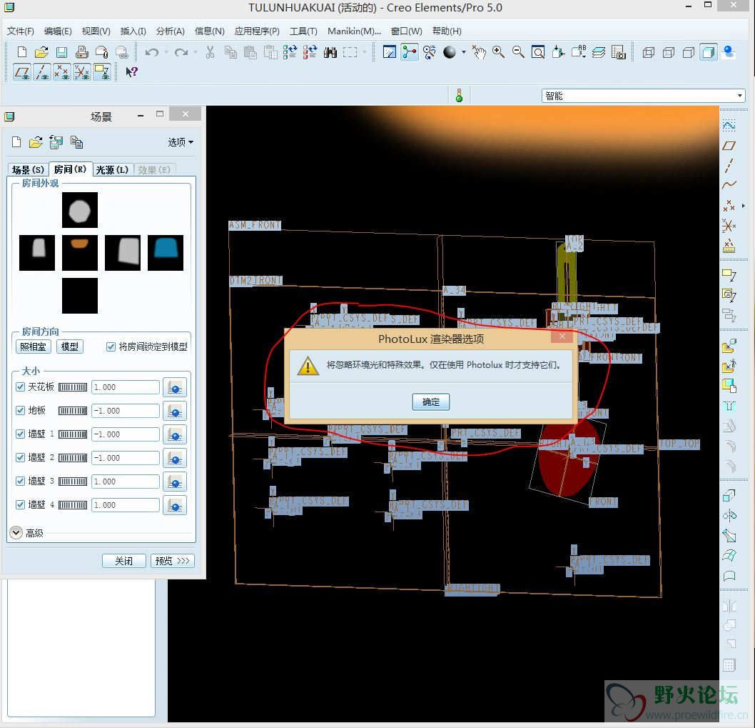755x728 pixels.
Task: Click the no hidden display icon
Action: pyautogui.click(x=689, y=52)
